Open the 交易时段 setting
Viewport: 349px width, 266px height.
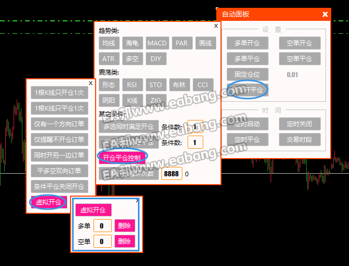(299, 139)
